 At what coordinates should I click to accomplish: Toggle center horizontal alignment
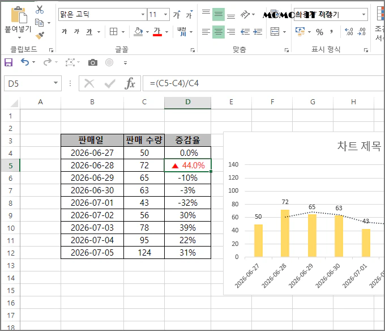click(x=219, y=32)
